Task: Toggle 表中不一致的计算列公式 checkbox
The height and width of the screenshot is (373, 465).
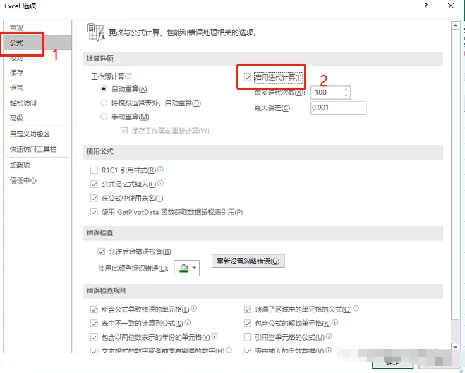Action: [x=94, y=323]
